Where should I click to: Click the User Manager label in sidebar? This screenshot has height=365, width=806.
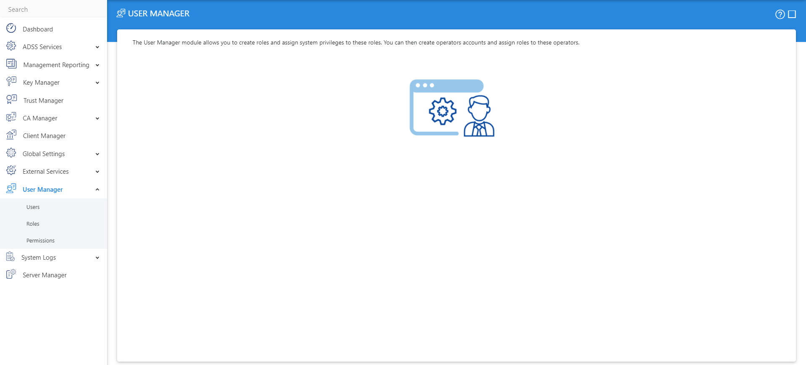click(43, 190)
